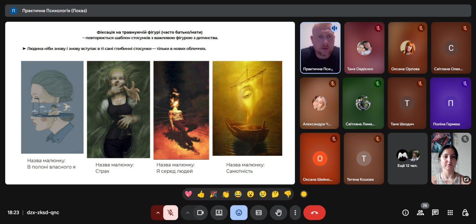Open the activities grid icon
Screen dimensions: 476x224
click(450, 213)
